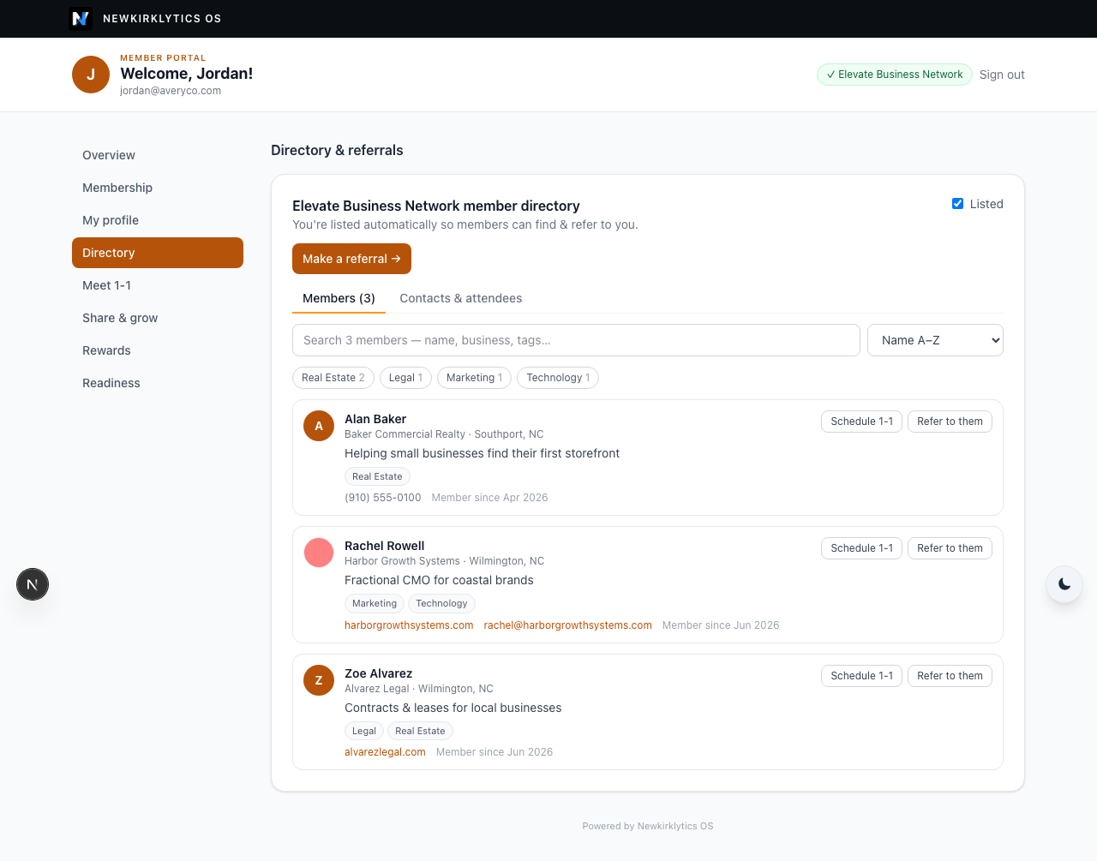This screenshot has height=861, width=1097.
Task: Filter by the Technology 1 chip
Action: [558, 378]
